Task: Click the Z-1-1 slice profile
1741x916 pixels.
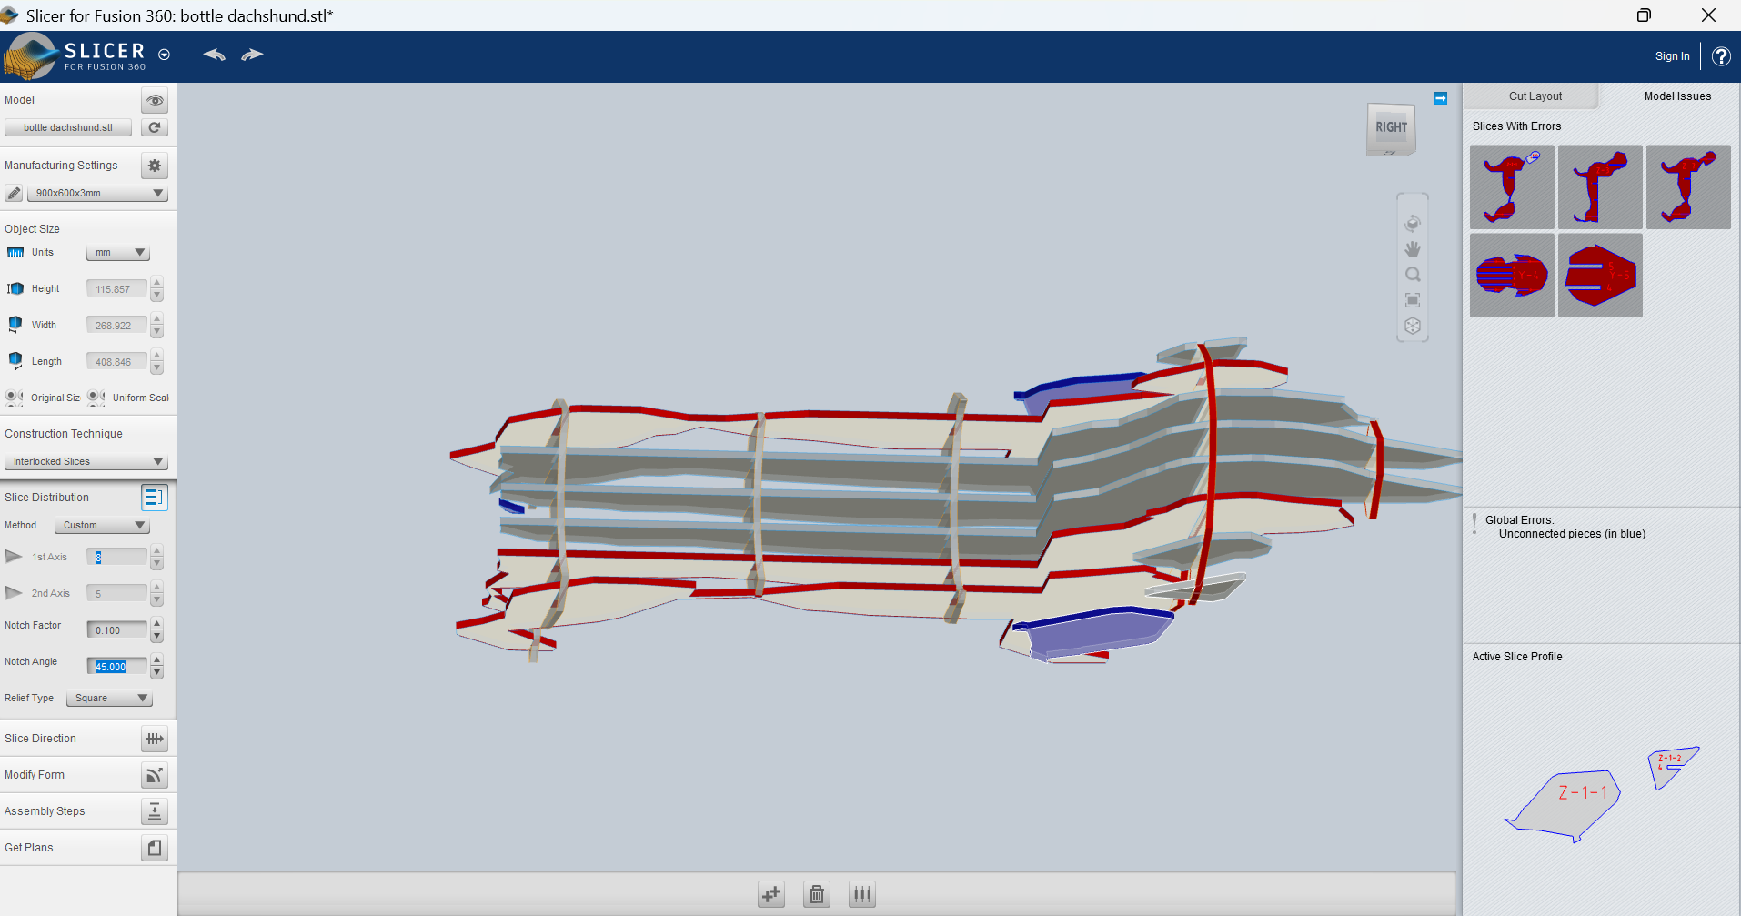Action: pyautogui.click(x=1569, y=803)
